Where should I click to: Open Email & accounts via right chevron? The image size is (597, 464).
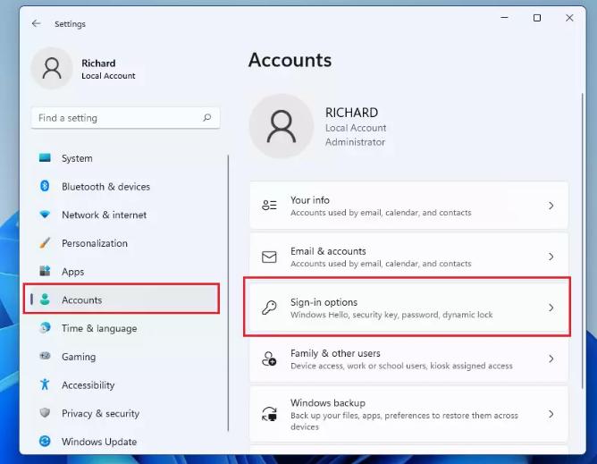click(551, 257)
